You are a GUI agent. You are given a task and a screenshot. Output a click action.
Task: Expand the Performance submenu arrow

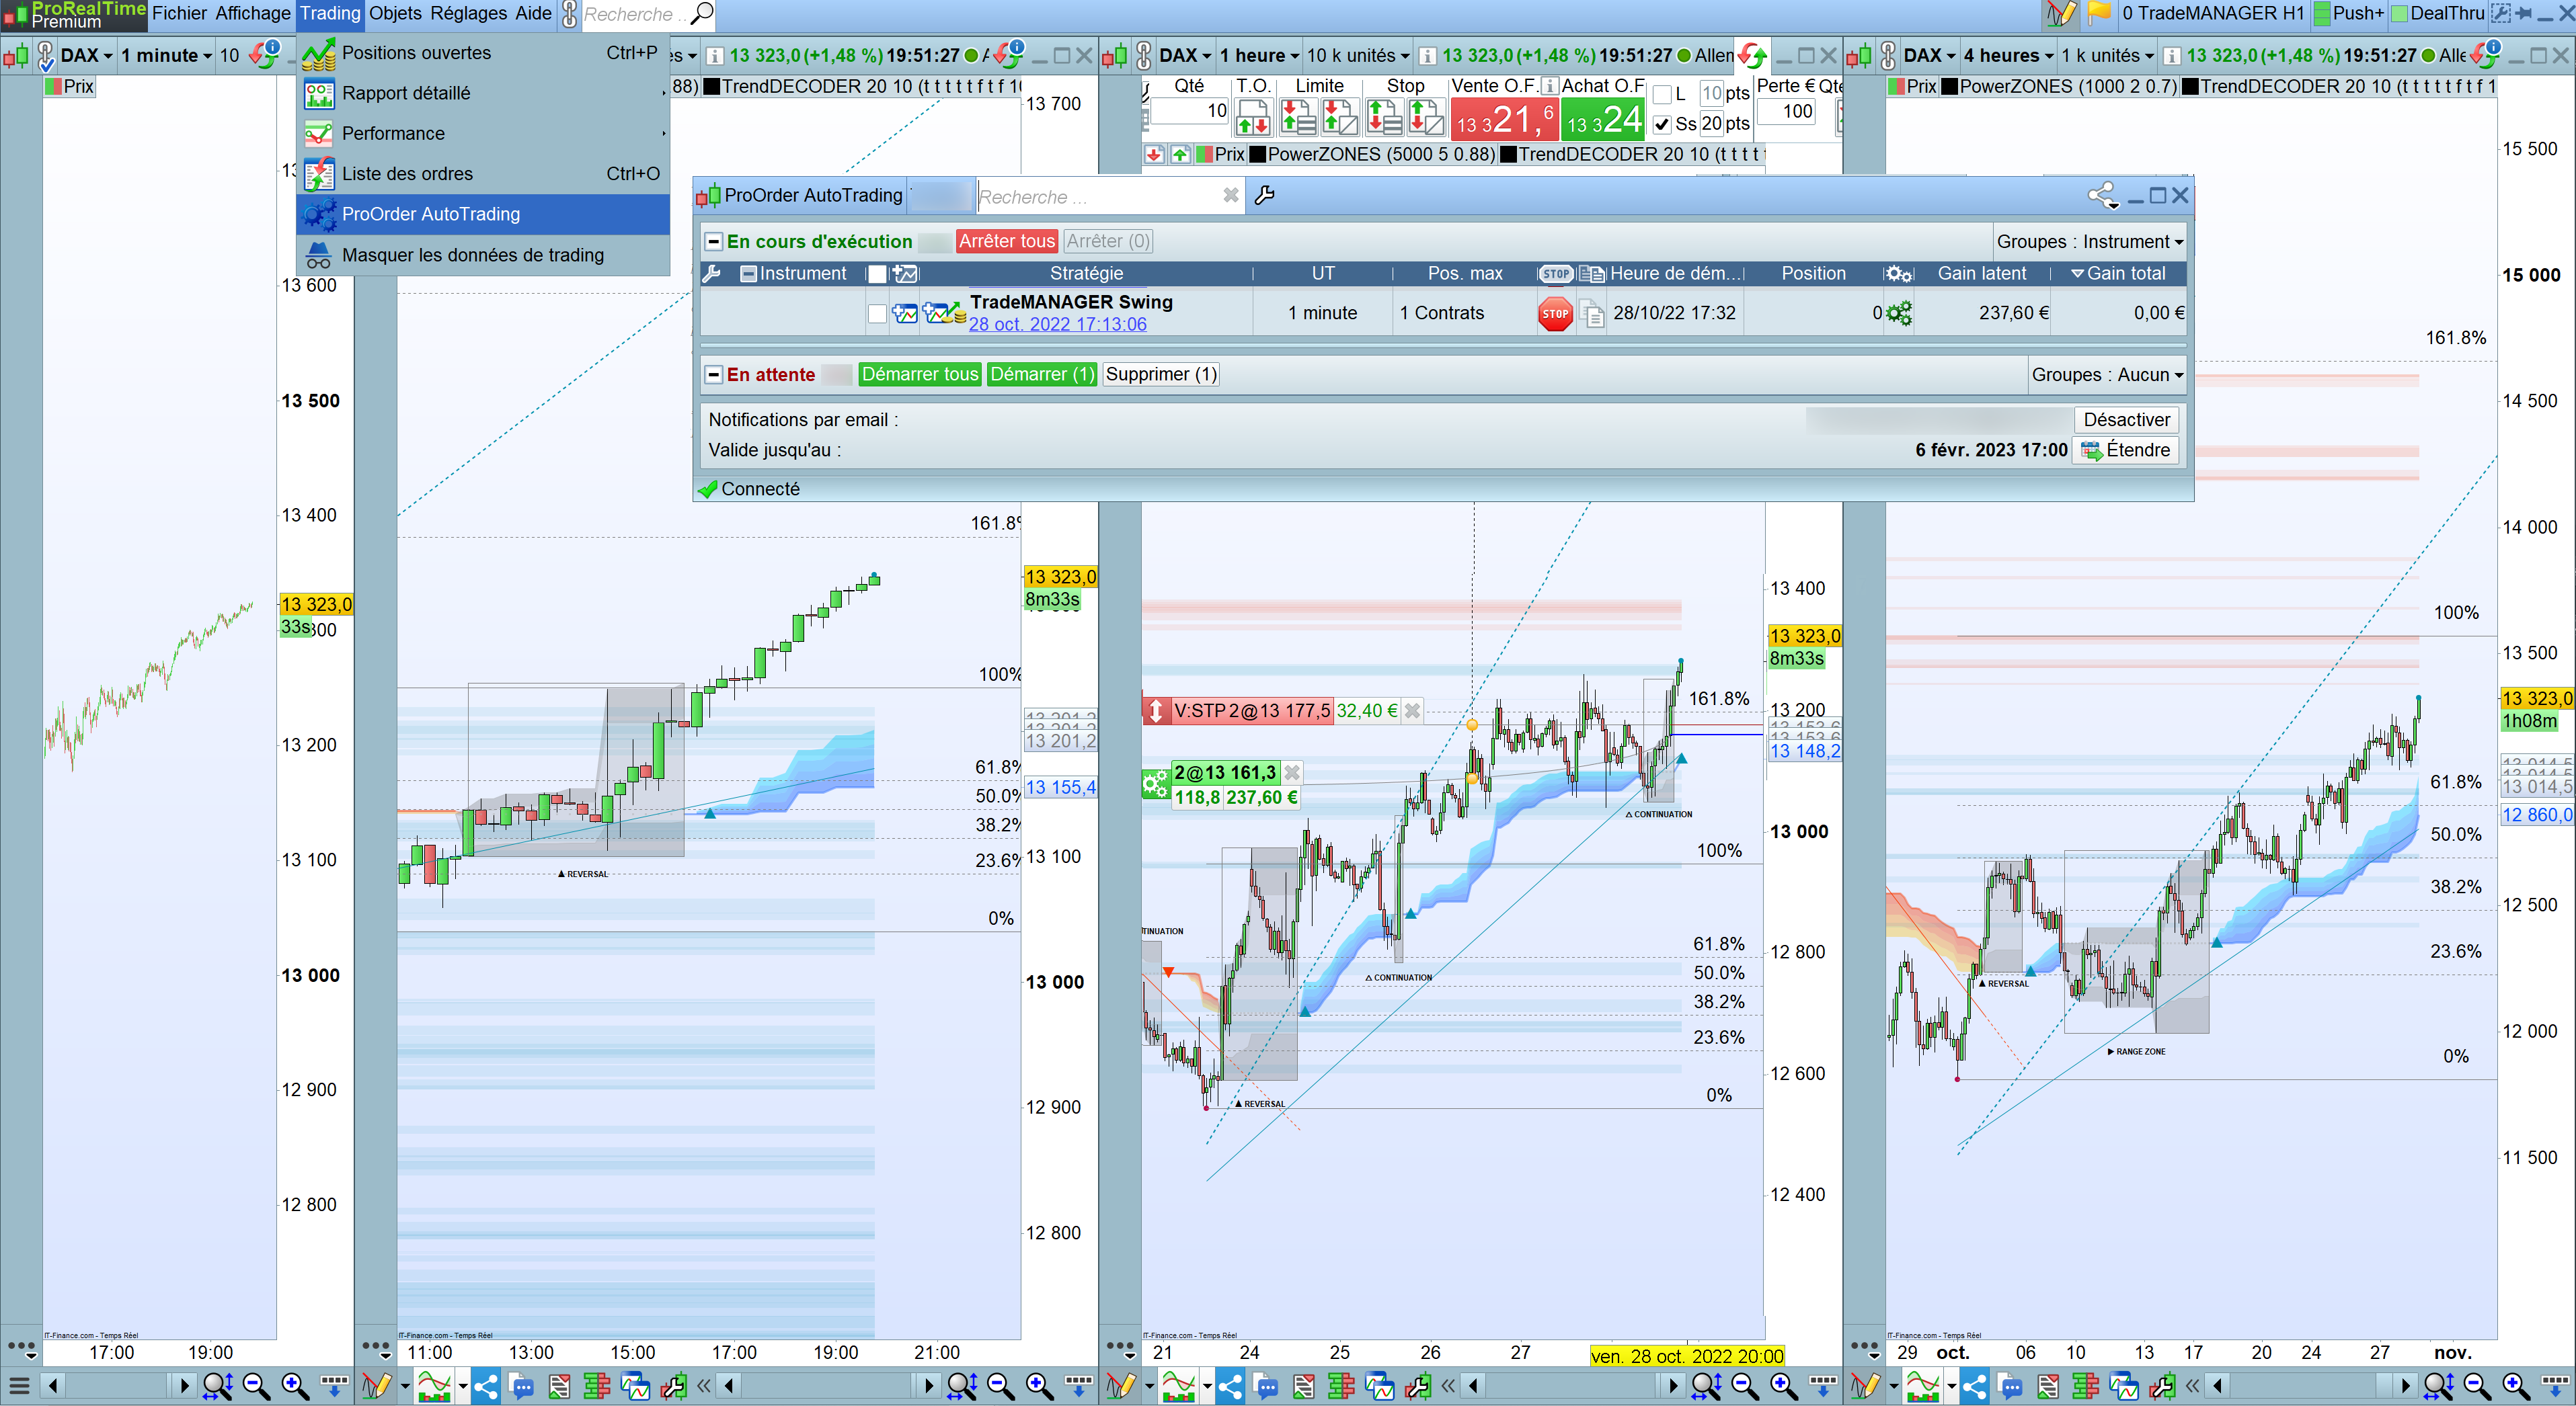663,133
